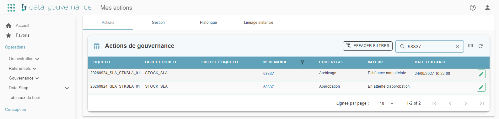This screenshot has width=499, height=119.
Task: Go to previous page of results
Action: click(450, 103)
